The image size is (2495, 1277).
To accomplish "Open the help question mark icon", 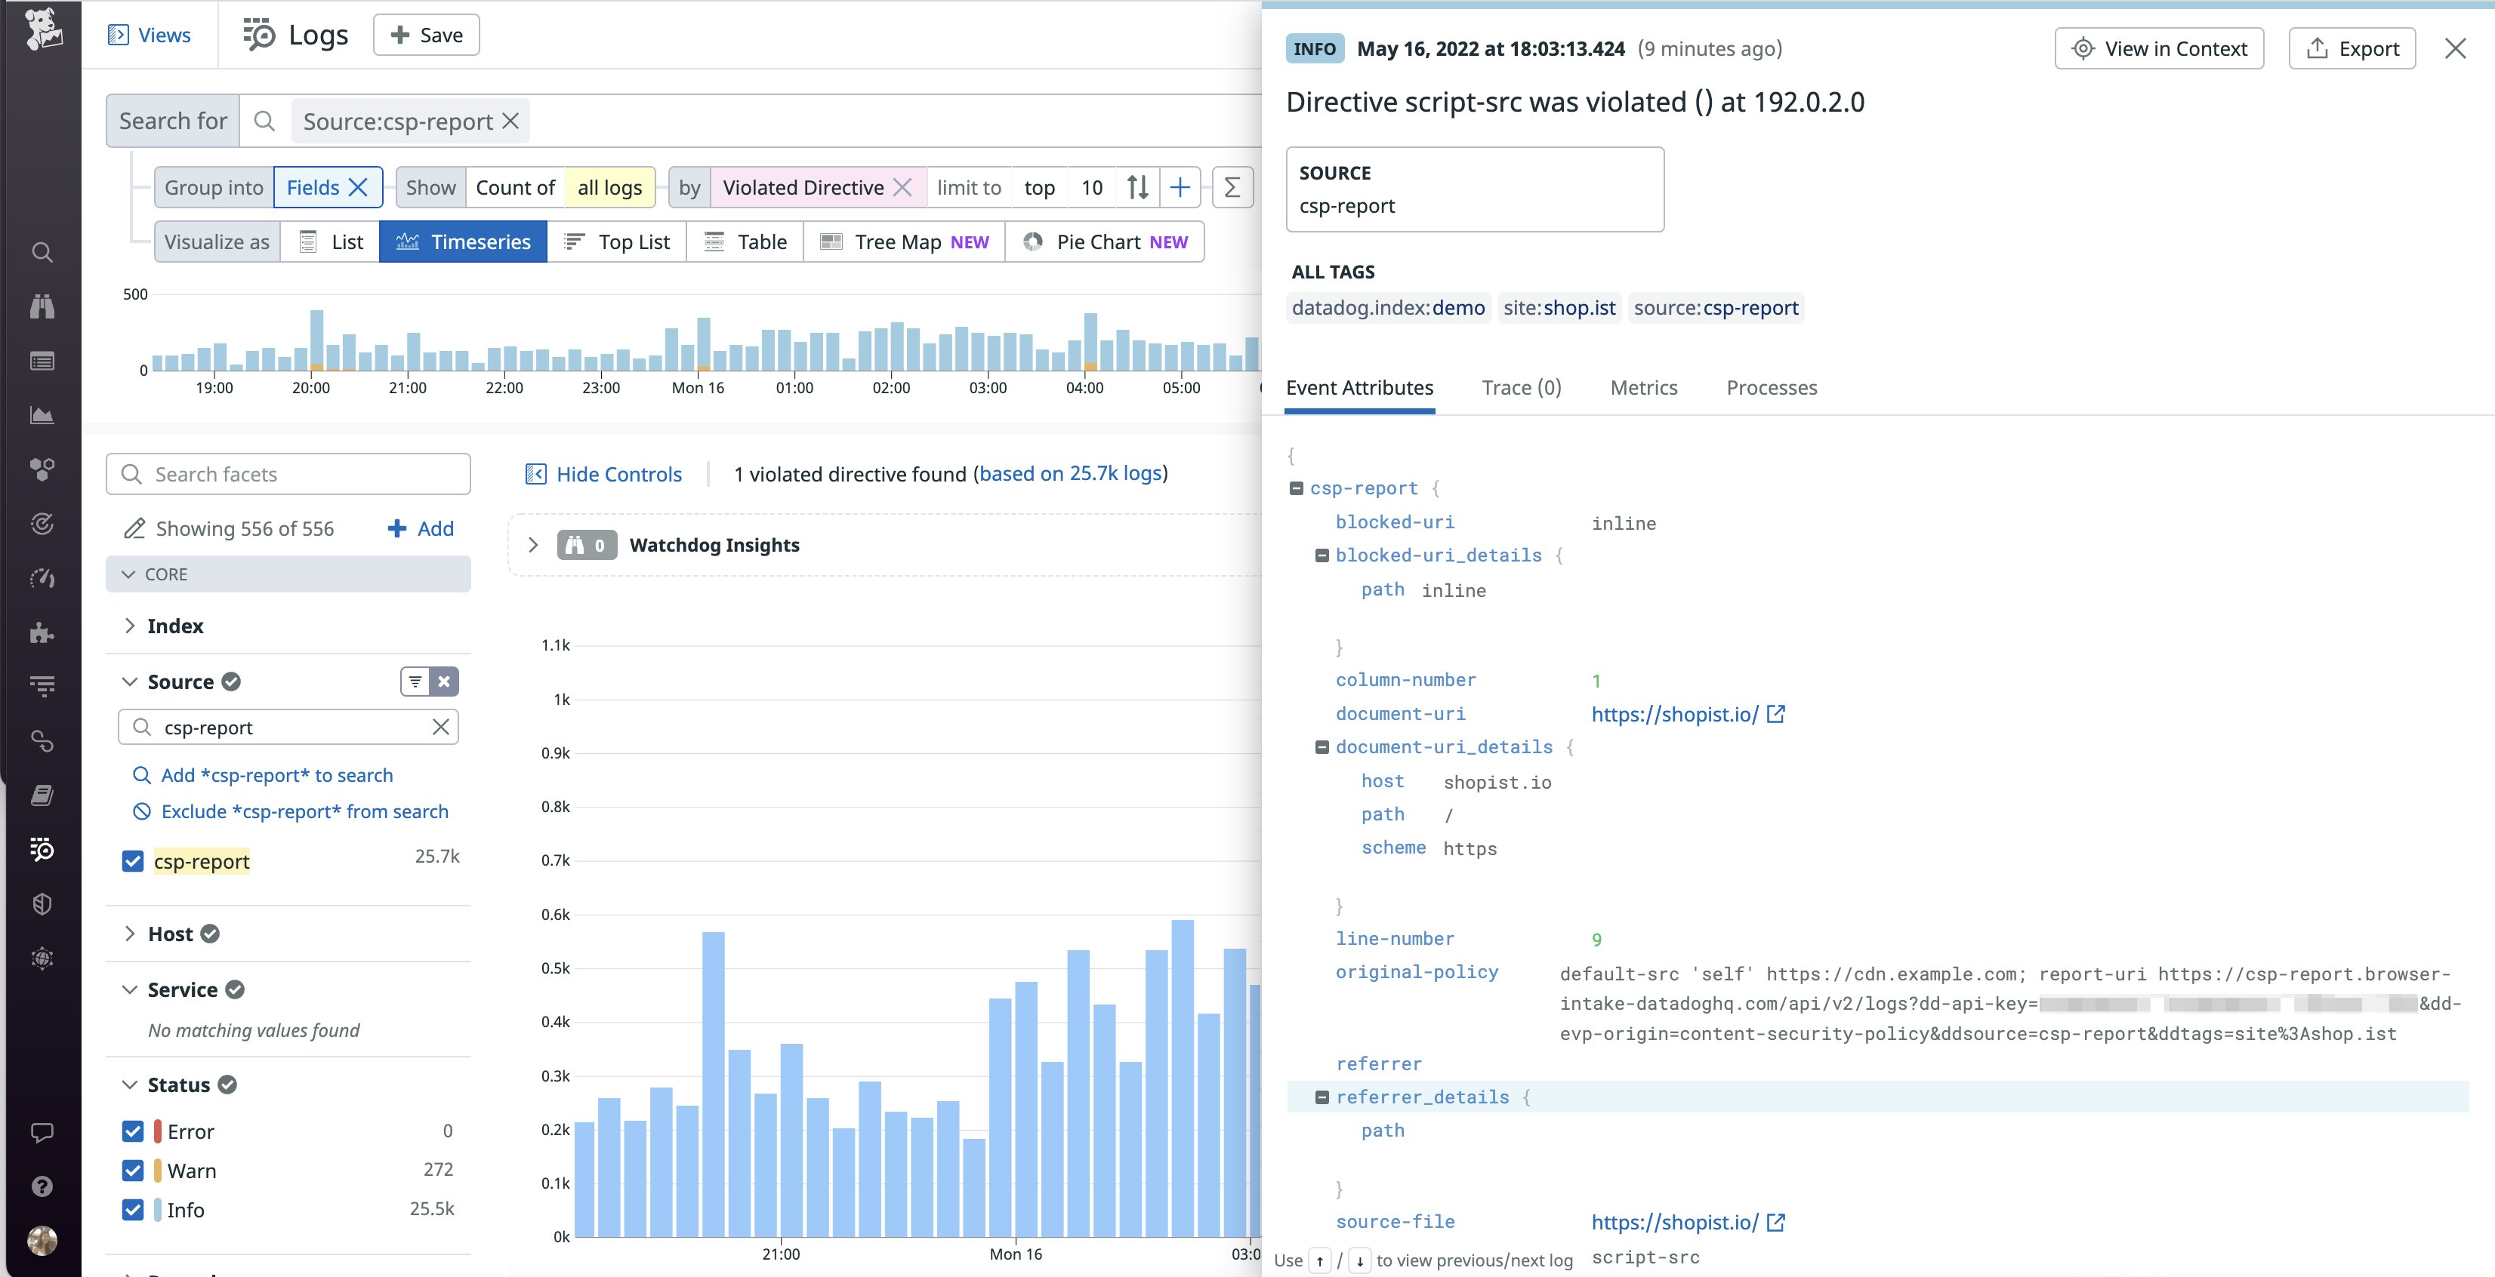I will (42, 1186).
